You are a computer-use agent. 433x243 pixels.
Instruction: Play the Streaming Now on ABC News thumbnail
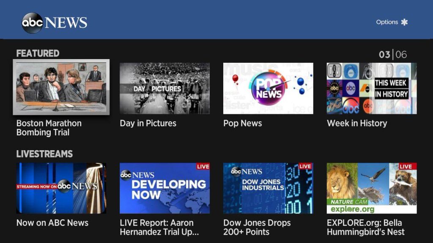61,188
